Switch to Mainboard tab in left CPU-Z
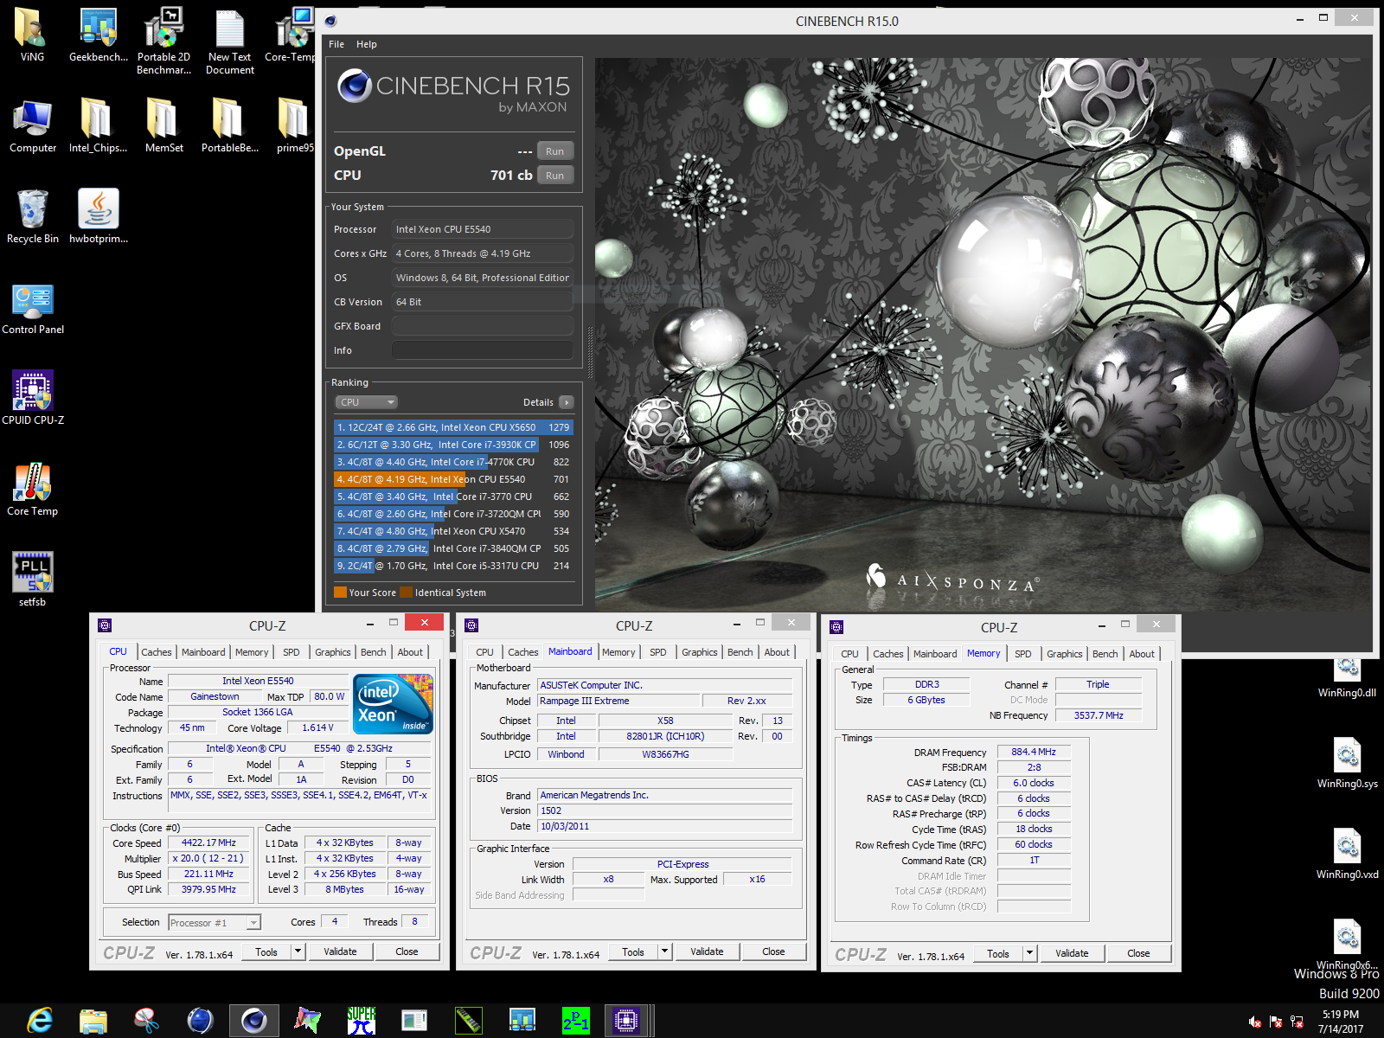The image size is (1384, 1038). (203, 652)
